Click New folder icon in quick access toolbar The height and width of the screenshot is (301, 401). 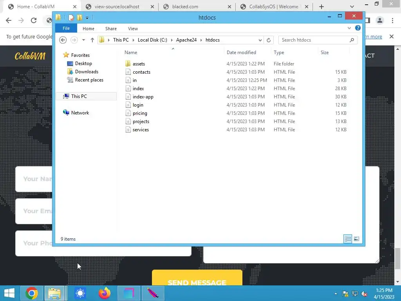click(79, 18)
